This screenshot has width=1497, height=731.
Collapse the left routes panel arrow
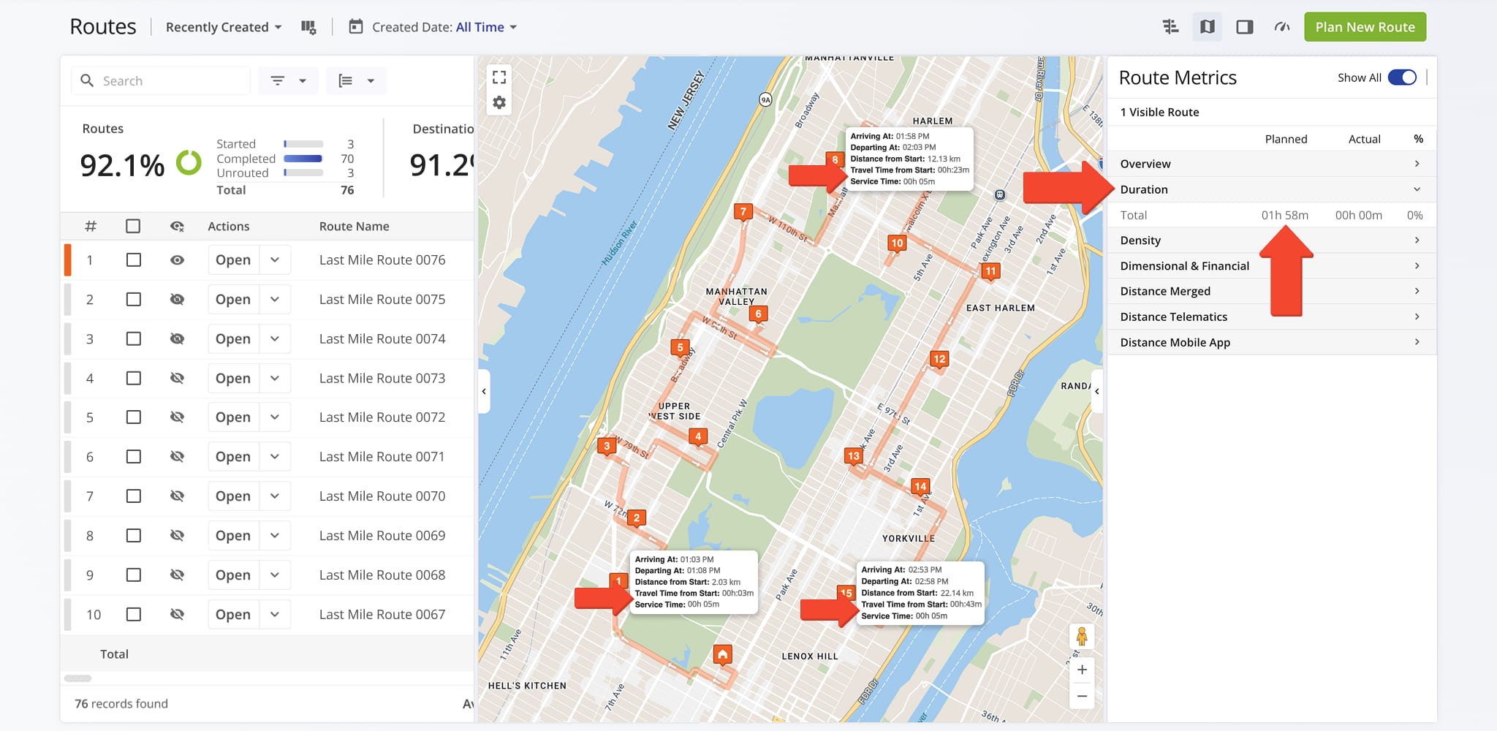pos(484,391)
